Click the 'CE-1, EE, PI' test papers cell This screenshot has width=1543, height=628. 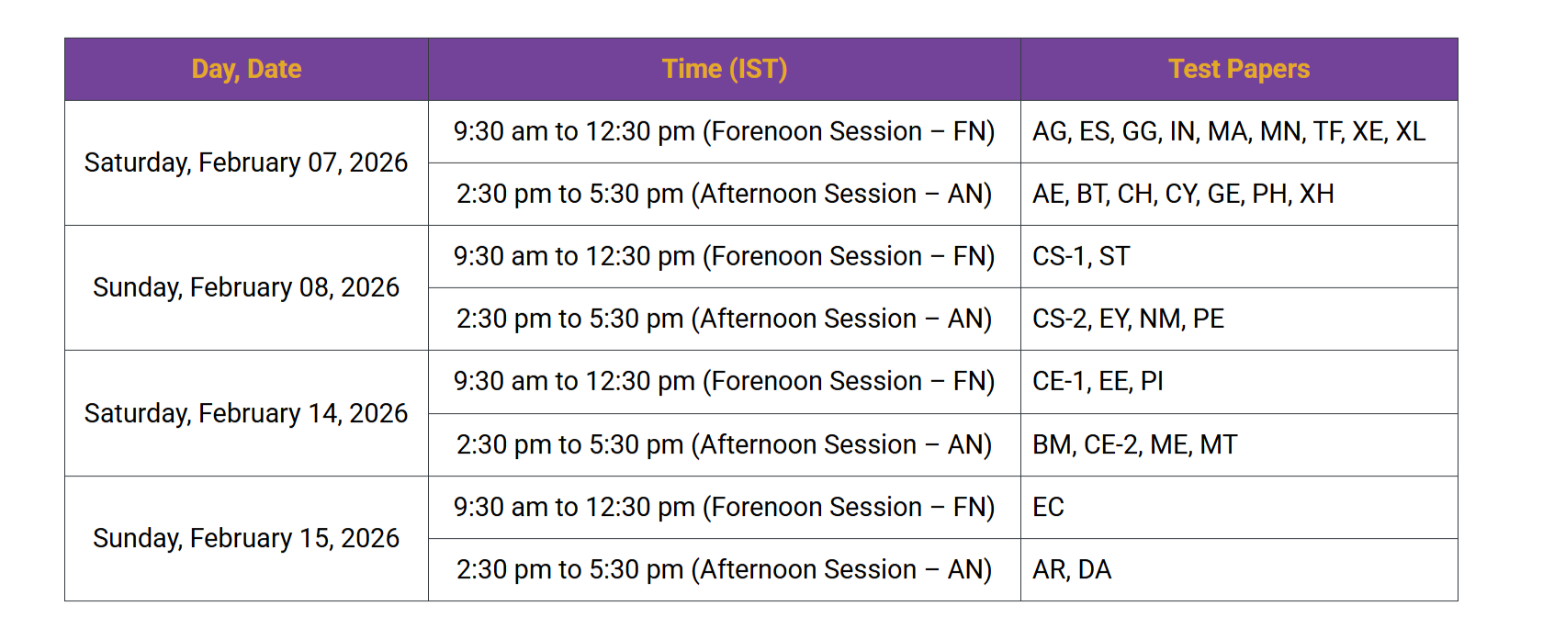(1098, 381)
